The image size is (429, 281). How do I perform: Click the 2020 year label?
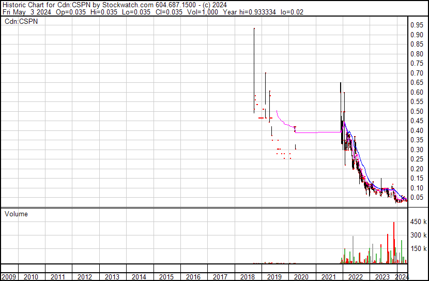coord(300,277)
